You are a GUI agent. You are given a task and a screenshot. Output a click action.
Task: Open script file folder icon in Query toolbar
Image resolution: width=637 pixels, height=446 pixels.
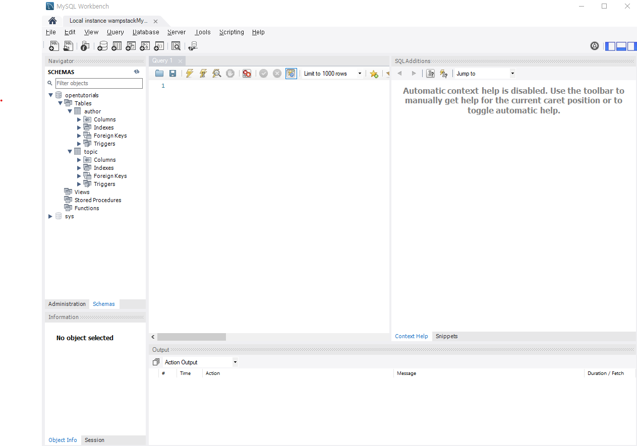pos(159,74)
